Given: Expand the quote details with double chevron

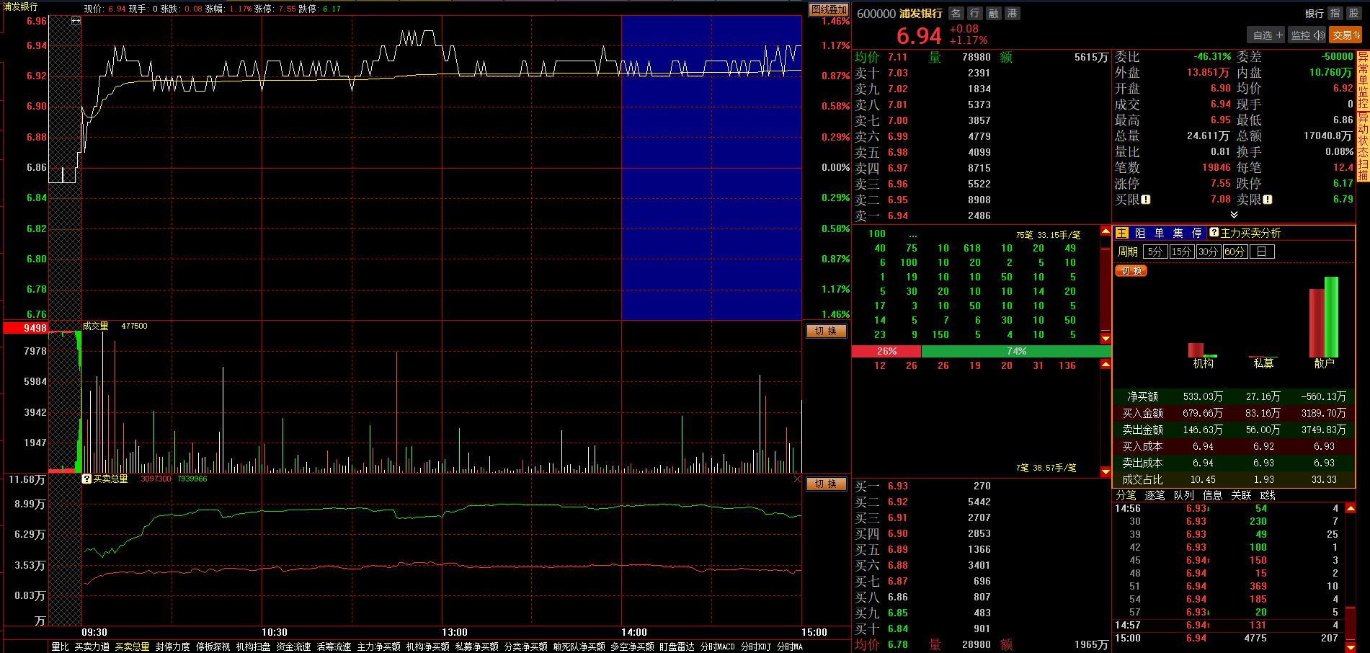Looking at the screenshot, I should click(x=1234, y=215).
